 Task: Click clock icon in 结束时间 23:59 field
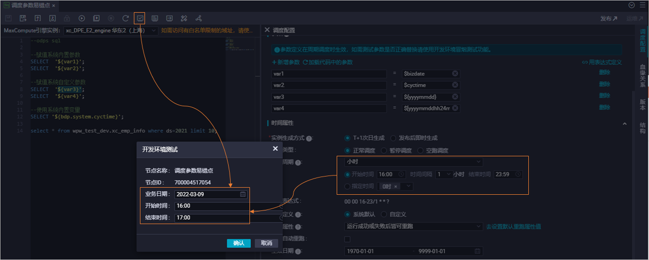point(519,174)
